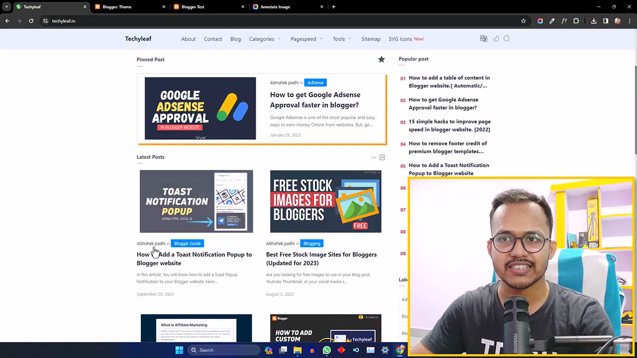Click the Techyleaf site logo
The height and width of the screenshot is (358, 637).
(138, 39)
